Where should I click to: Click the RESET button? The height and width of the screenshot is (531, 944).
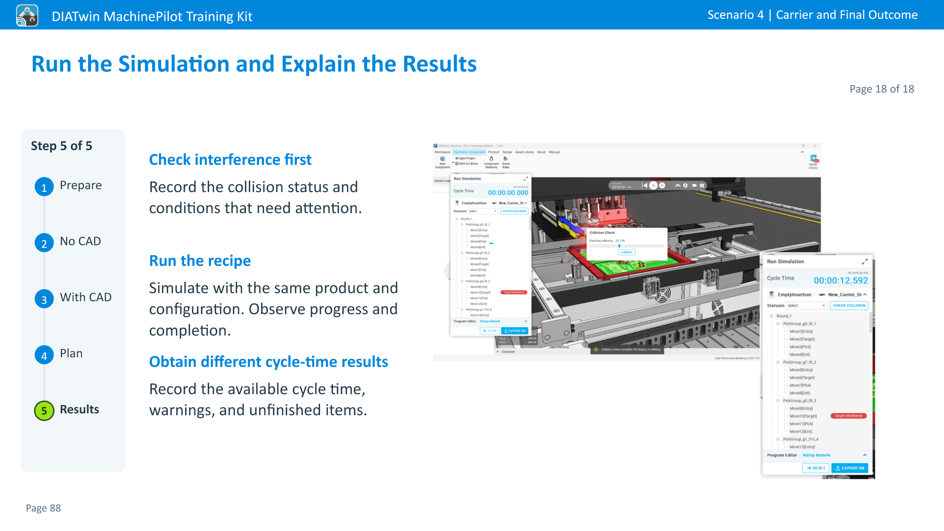coord(816,468)
